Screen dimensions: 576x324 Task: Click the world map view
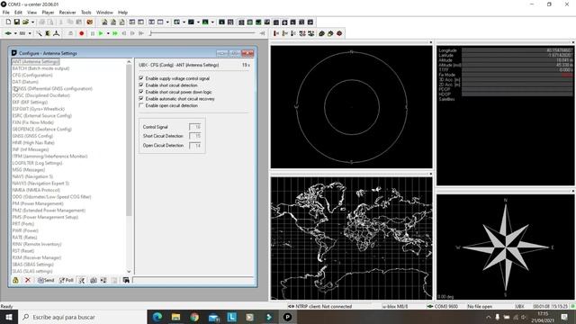click(352, 238)
